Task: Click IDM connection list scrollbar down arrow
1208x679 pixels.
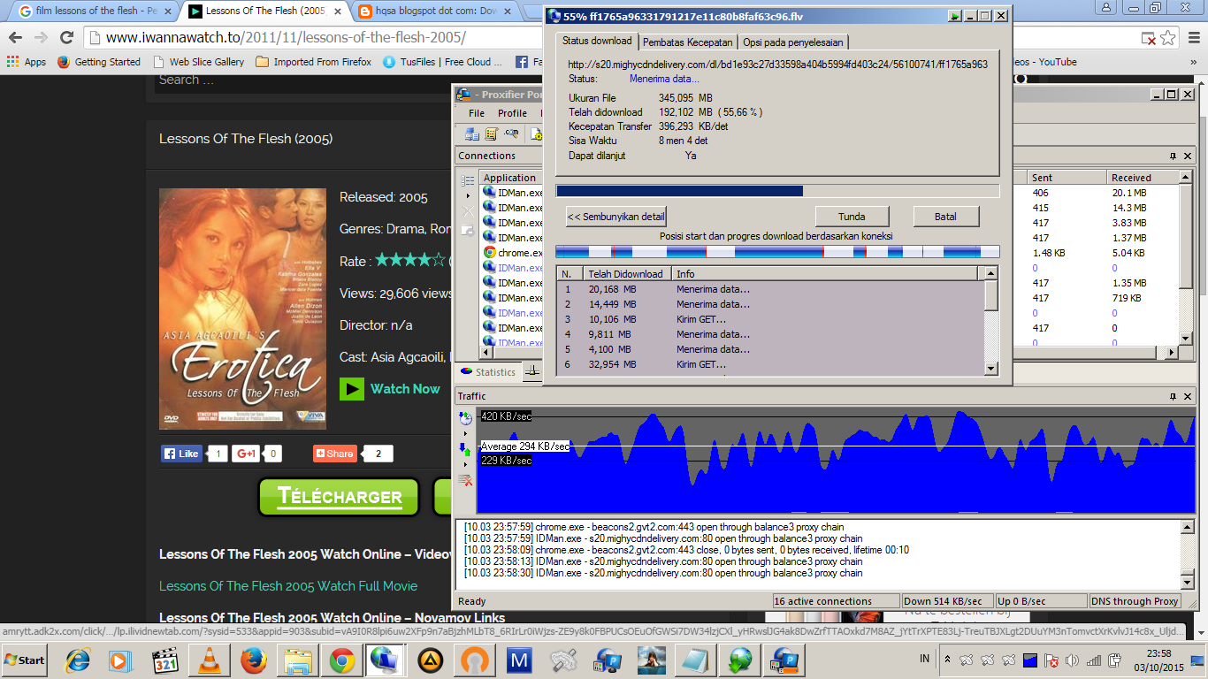Action: (x=991, y=369)
